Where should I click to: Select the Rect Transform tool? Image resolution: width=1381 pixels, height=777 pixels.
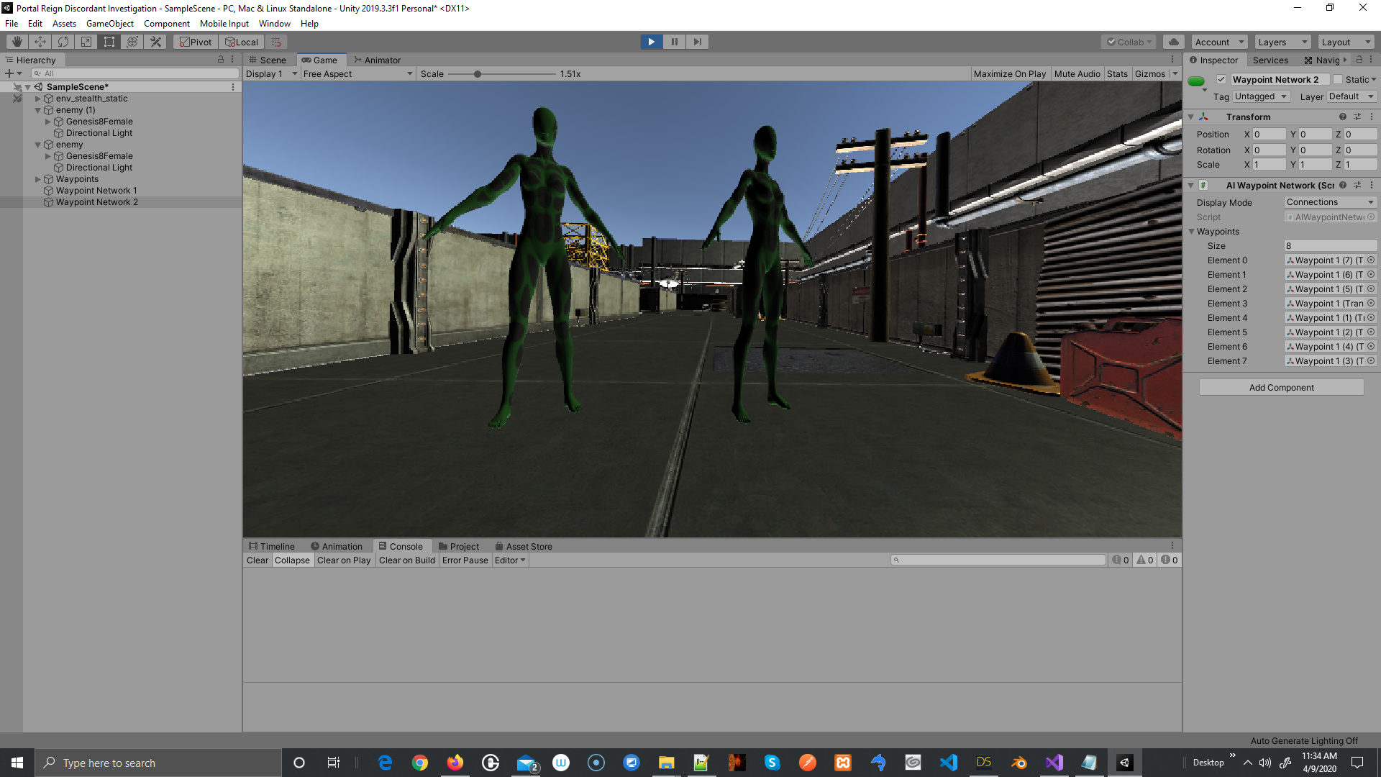point(109,42)
